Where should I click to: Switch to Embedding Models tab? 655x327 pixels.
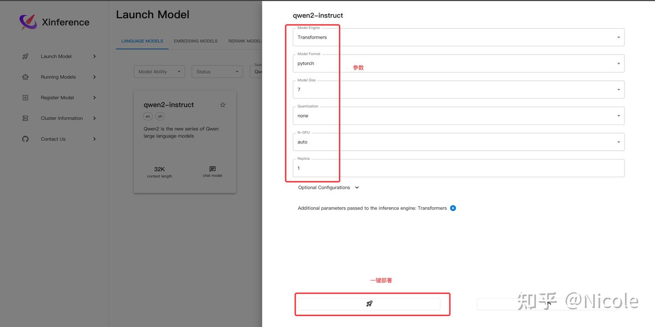pyautogui.click(x=196, y=41)
